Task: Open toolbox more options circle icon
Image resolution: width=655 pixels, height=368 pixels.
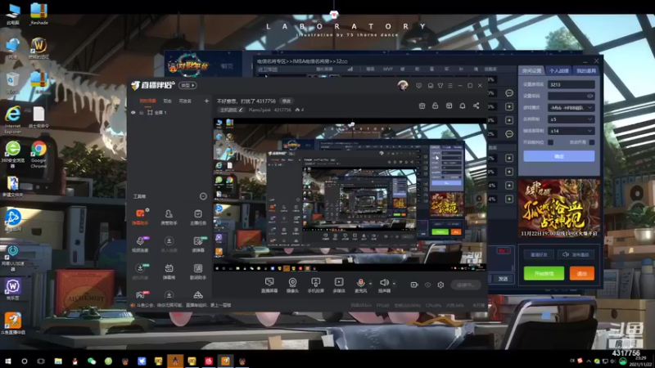Action: coord(203,196)
